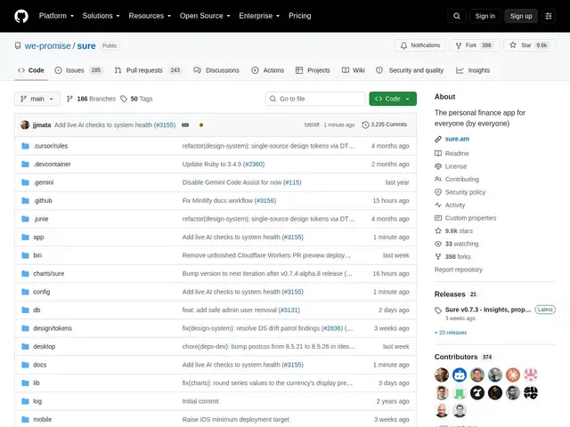This screenshot has height=427, width=570.
Task: Click the link icon beside sure.am
Action: 438,139
